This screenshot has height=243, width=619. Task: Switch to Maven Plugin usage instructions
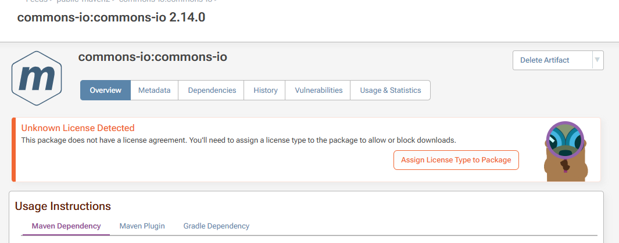pyautogui.click(x=142, y=226)
